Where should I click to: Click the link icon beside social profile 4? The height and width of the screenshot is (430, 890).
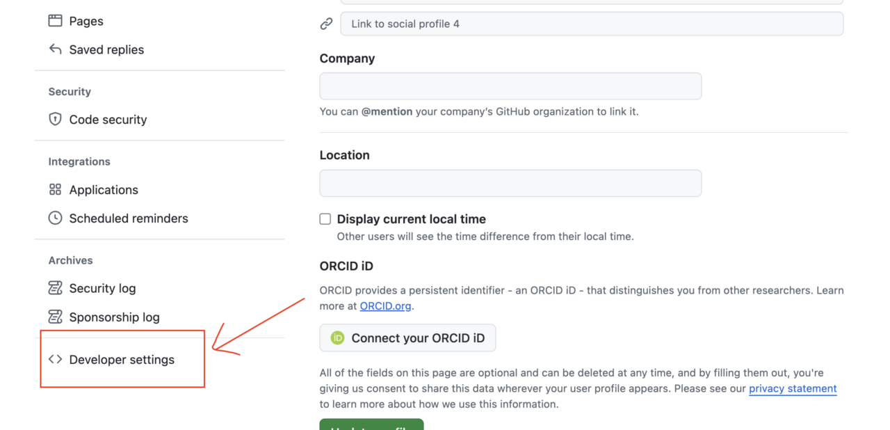point(326,24)
